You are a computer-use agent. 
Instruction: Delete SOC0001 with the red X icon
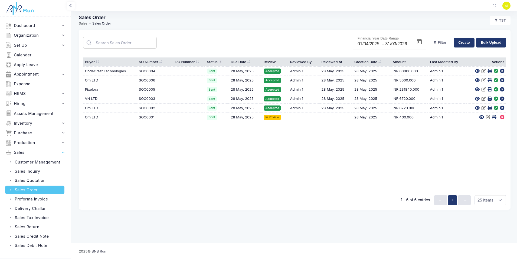pos(502,117)
